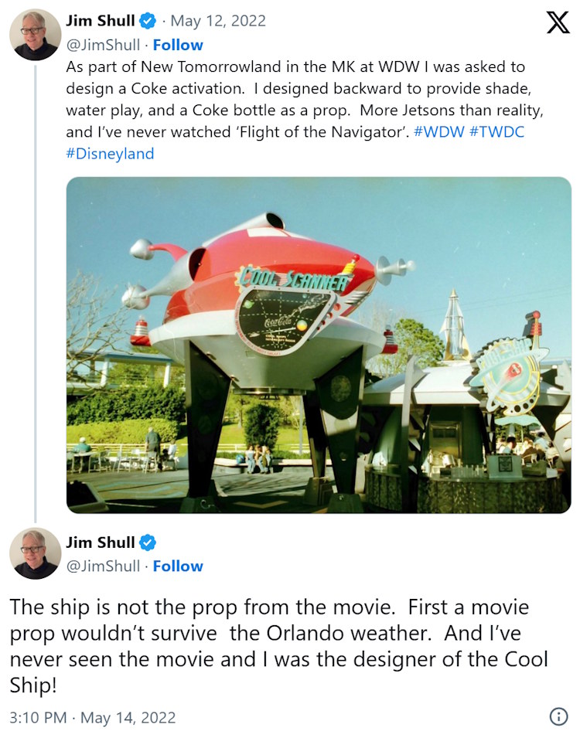
Task: Follow @JimShull from the top tweet
Action: (x=178, y=45)
